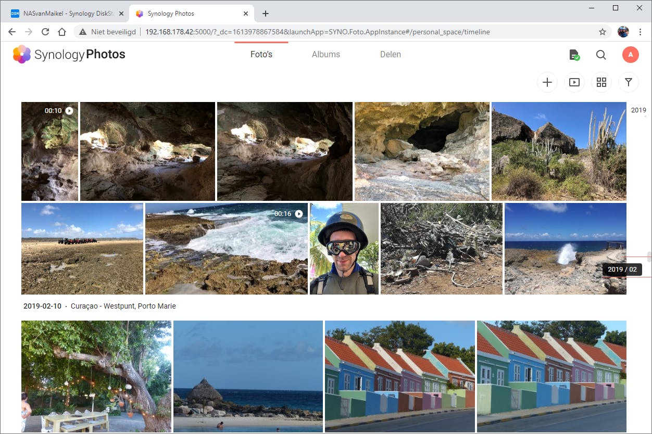This screenshot has width=652, height=434.
Task: Click the 2019-02-10 date header
Action: 42,306
